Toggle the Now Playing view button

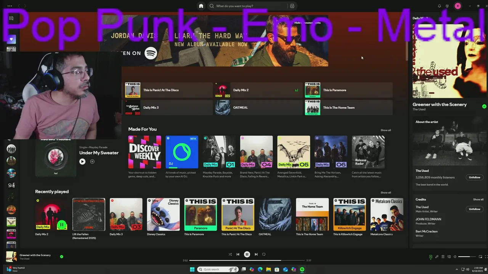[430, 257]
